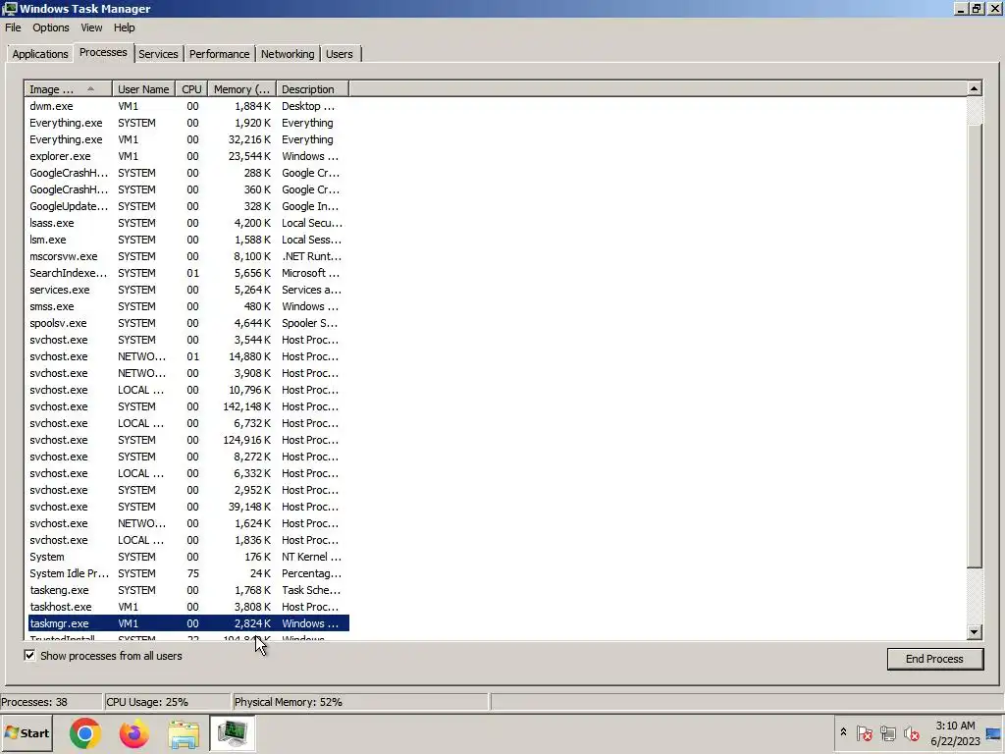Image resolution: width=1005 pixels, height=754 pixels.
Task: Go to the Performance tab
Action: pyautogui.click(x=219, y=54)
